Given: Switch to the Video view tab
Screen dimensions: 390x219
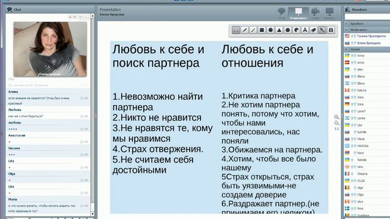Looking at the screenshot, I should [315, 13].
